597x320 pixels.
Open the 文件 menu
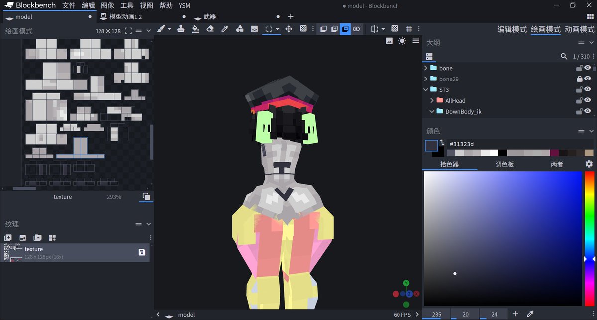[x=69, y=6]
